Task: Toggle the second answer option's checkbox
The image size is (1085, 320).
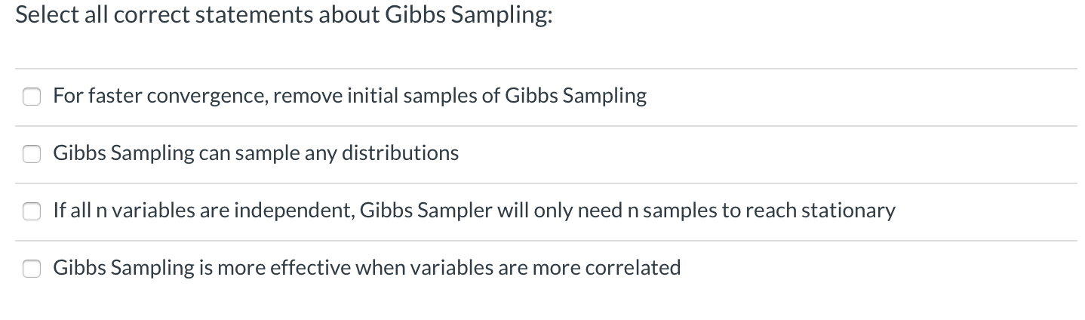Action: pos(32,154)
